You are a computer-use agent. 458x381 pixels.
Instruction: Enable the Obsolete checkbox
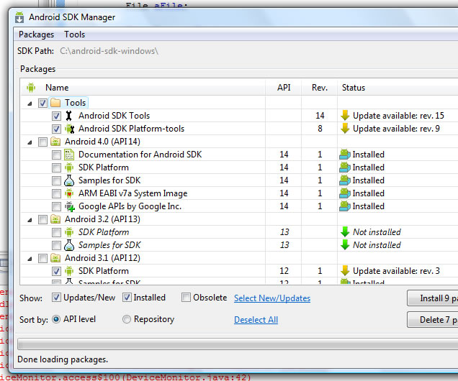click(x=186, y=298)
